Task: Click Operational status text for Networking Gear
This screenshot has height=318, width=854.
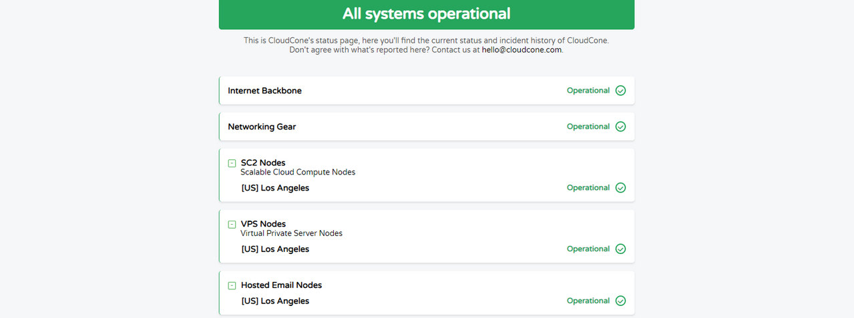Action: [588, 127]
